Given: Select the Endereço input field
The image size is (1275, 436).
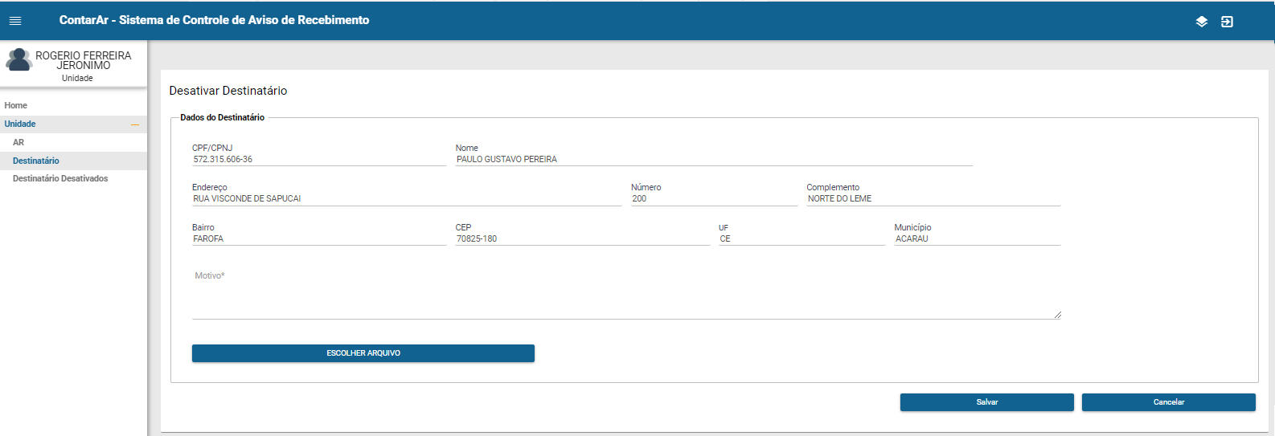Looking at the screenshot, I should pos(406,198).
